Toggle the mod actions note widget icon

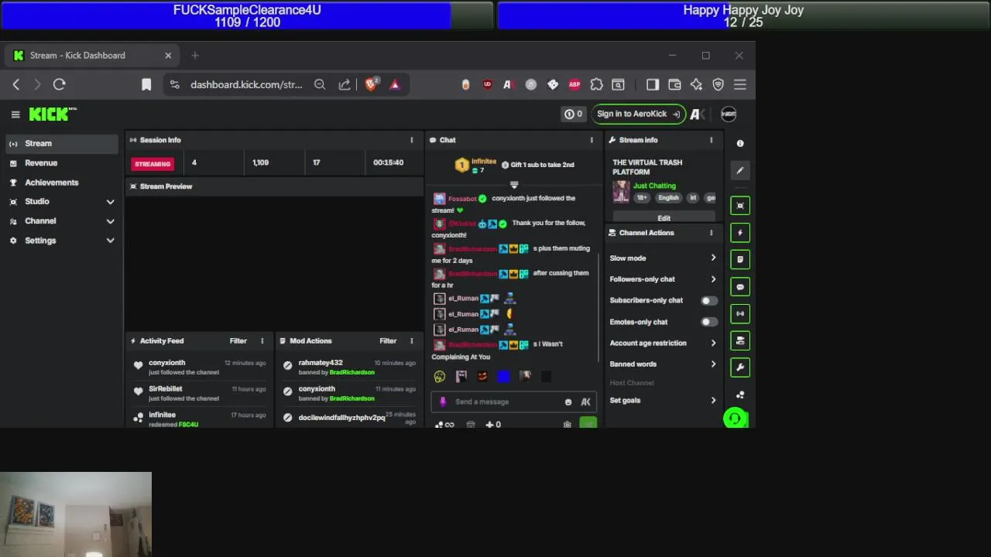pos(740,260)
